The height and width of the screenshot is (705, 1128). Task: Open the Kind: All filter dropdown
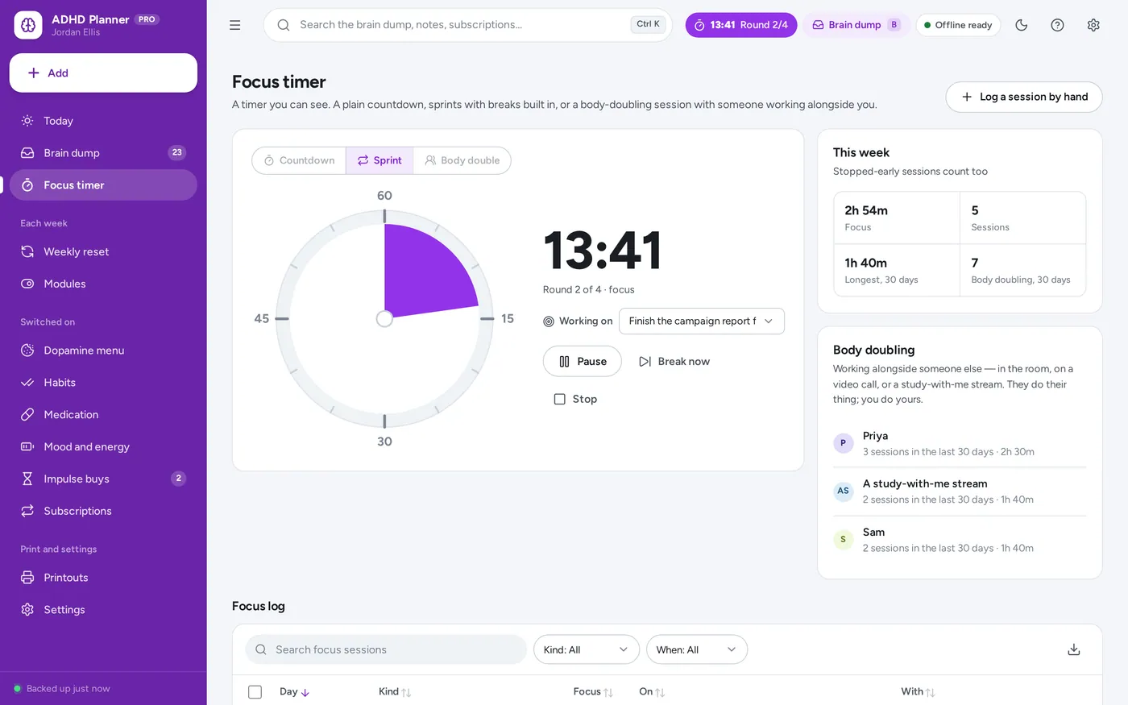[587, 649]
